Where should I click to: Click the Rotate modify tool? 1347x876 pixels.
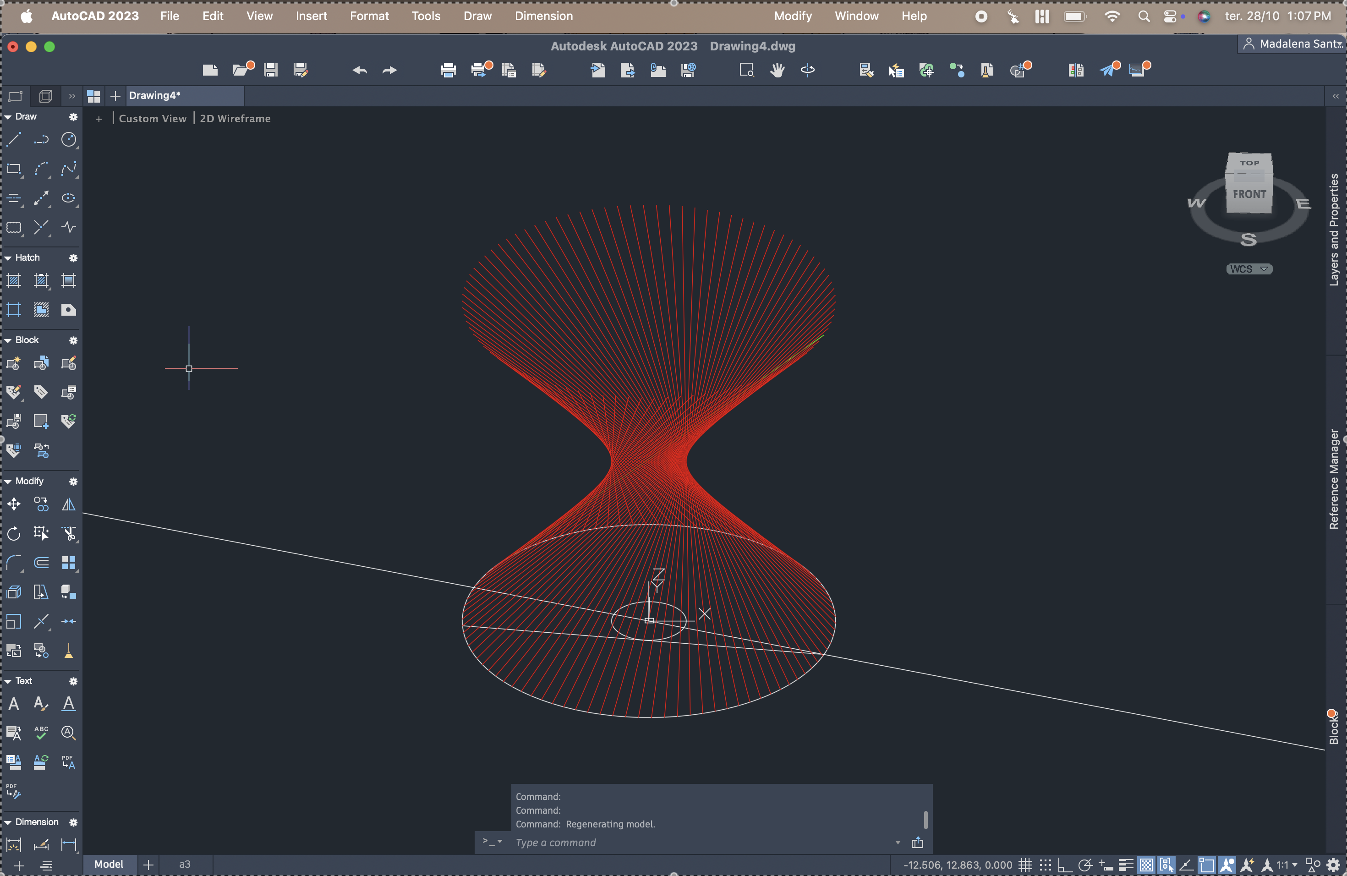(x=14, y=534)
